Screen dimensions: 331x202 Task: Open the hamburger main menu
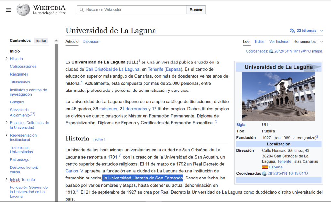8,10
